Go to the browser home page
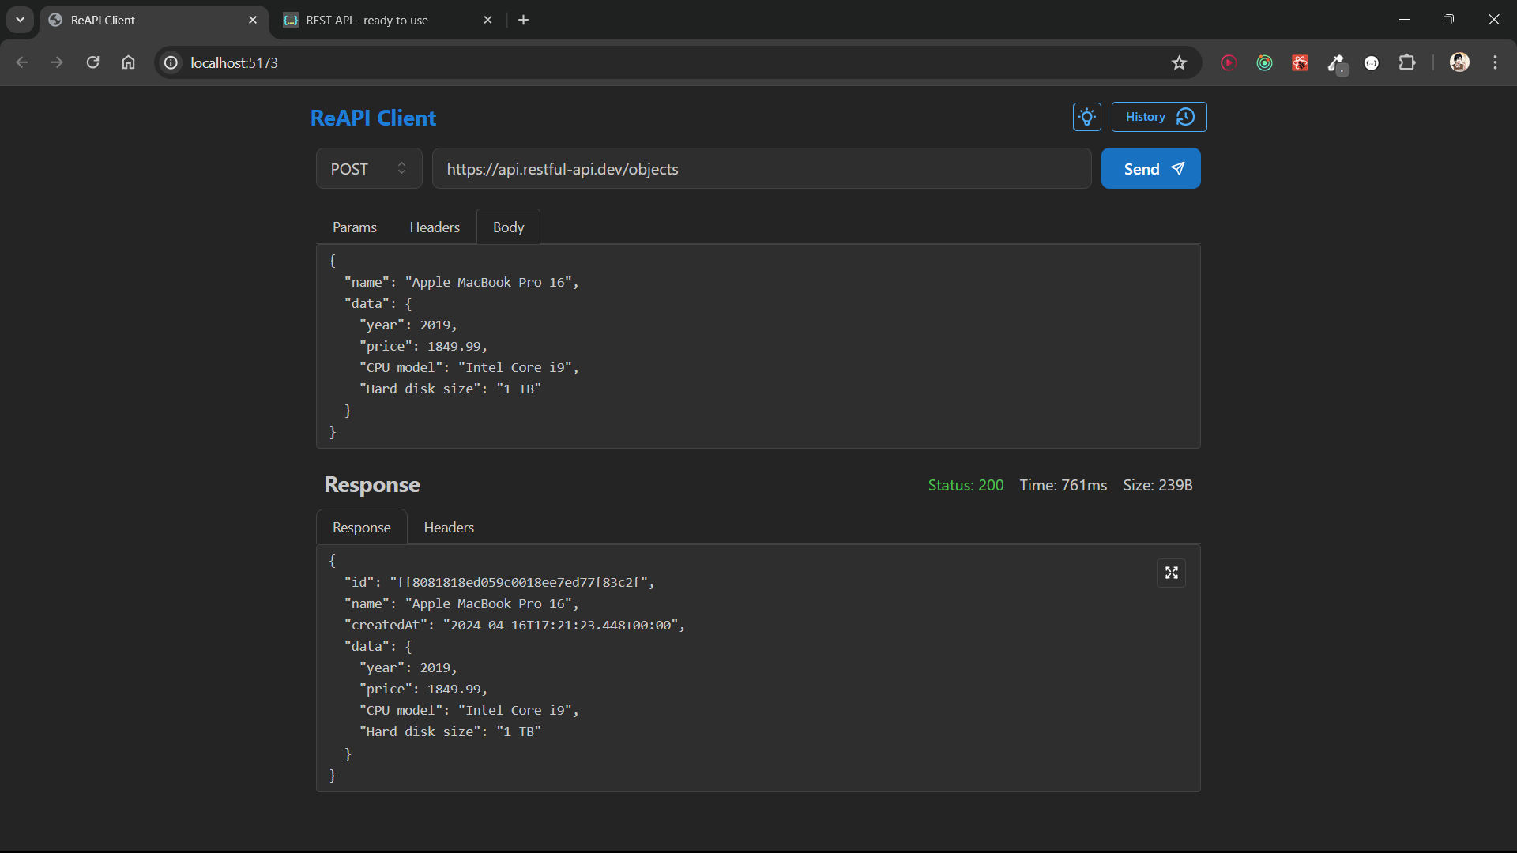This screenshot has width=1517, height=853. pyautogui.click(x=128, y=62)
